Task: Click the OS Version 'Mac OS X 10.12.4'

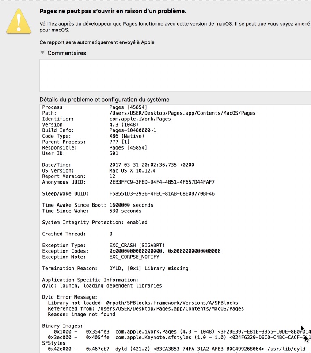Action: (x=132, y=171)
